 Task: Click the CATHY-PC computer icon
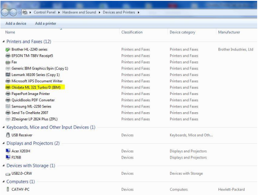tap(8, 189)
